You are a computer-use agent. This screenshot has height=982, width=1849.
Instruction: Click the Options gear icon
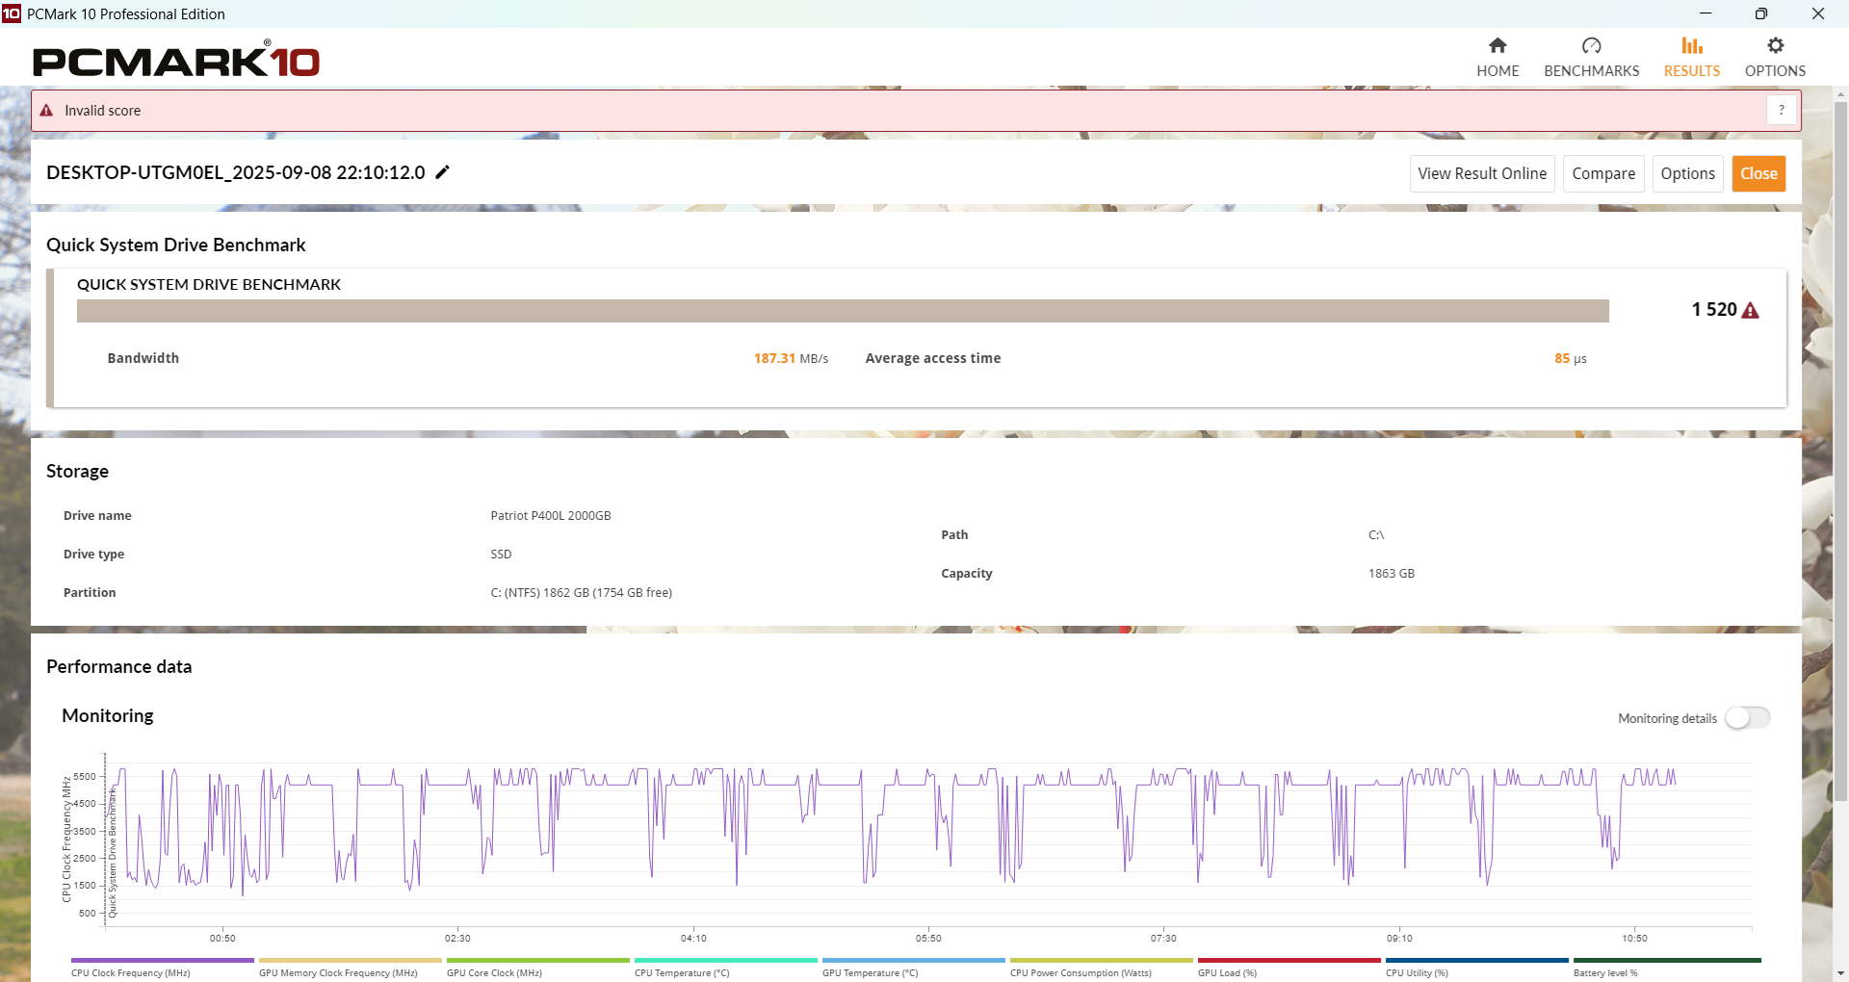1776,45
